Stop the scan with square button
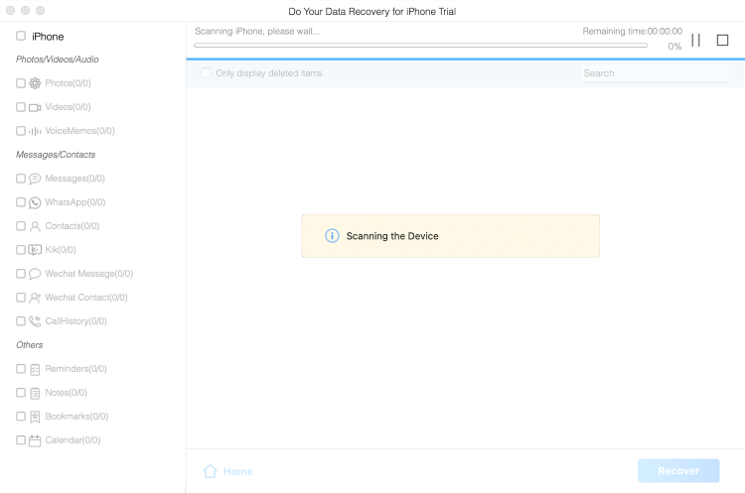 pos(722,41)
